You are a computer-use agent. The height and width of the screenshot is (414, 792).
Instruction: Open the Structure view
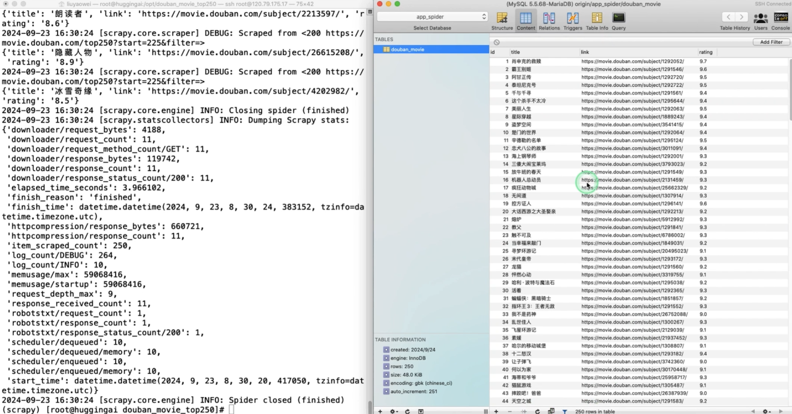click(502, 21)
